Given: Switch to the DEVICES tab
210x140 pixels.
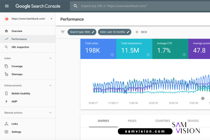Looking at the screenshot, I should click(x=193, y=121).
